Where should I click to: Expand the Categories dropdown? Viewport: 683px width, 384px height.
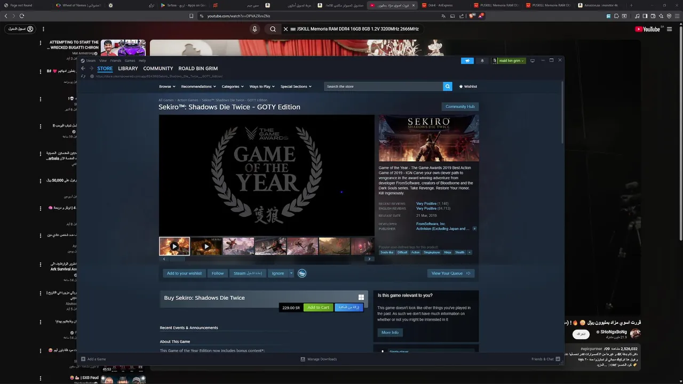pyautogui.click(x=233, y=86)
